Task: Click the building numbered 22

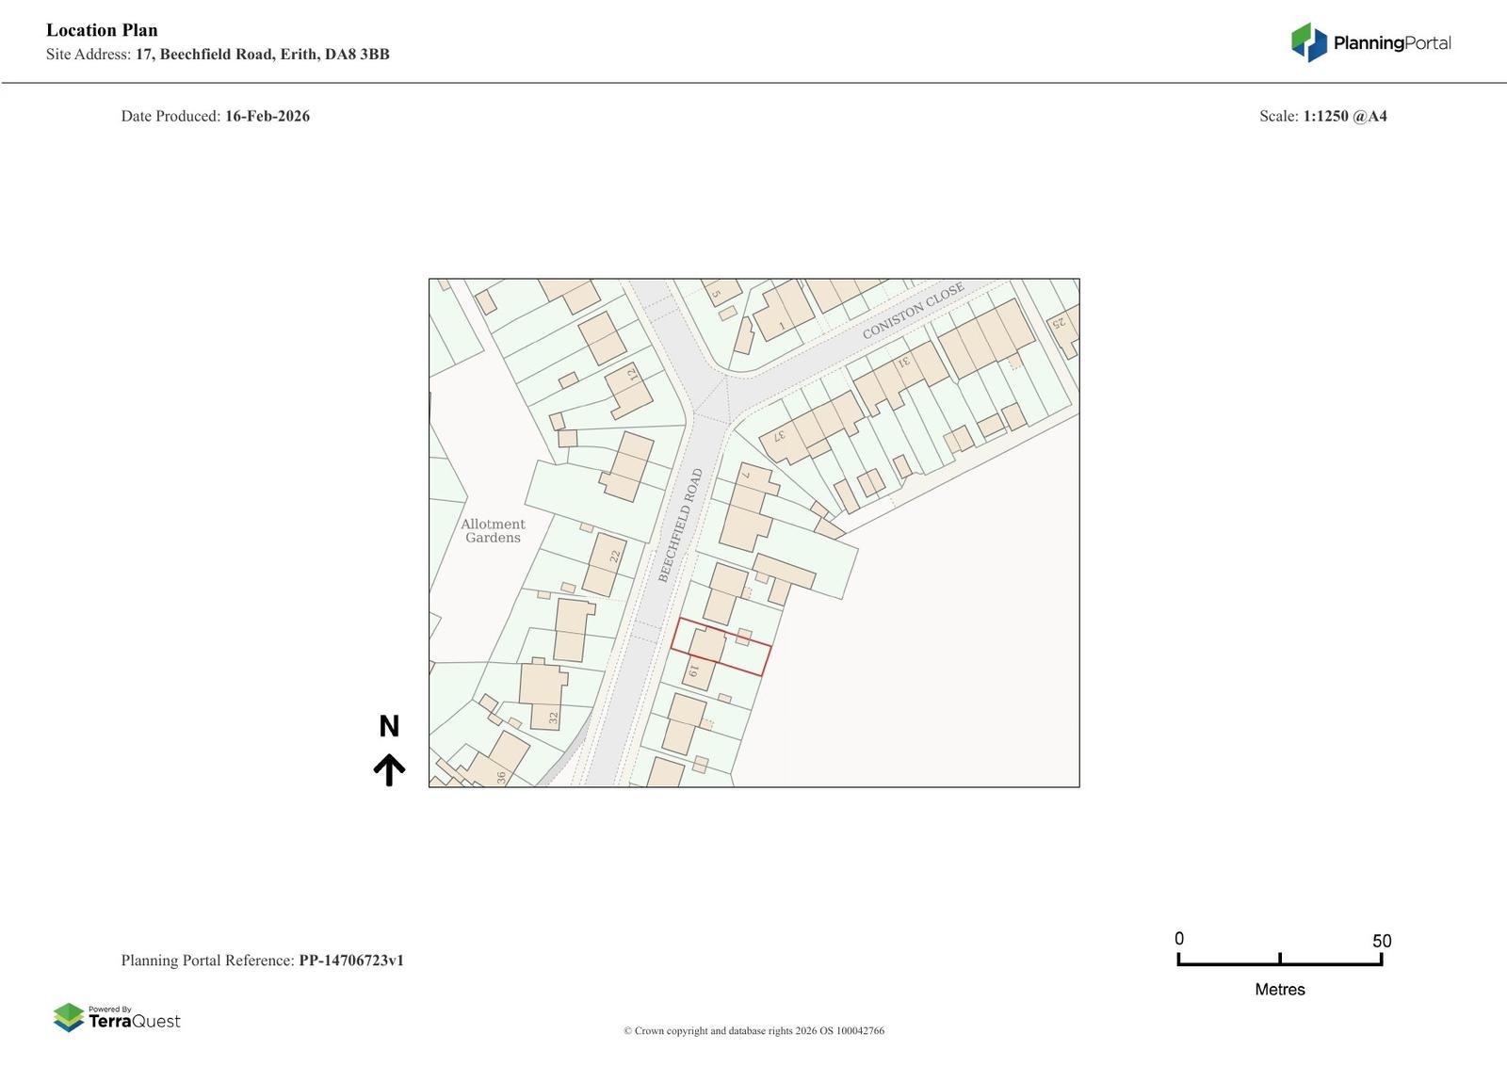Action: point(605,564)
